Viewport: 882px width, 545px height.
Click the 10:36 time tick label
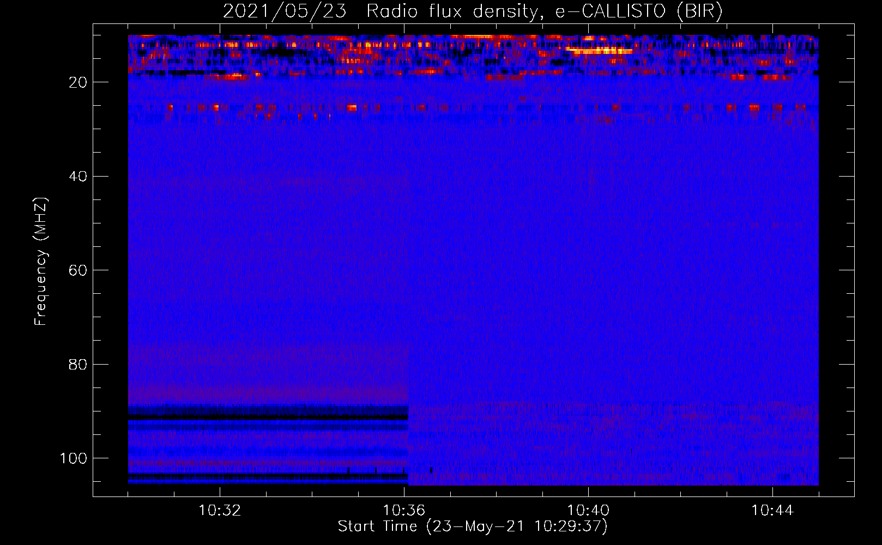[404, 511]
